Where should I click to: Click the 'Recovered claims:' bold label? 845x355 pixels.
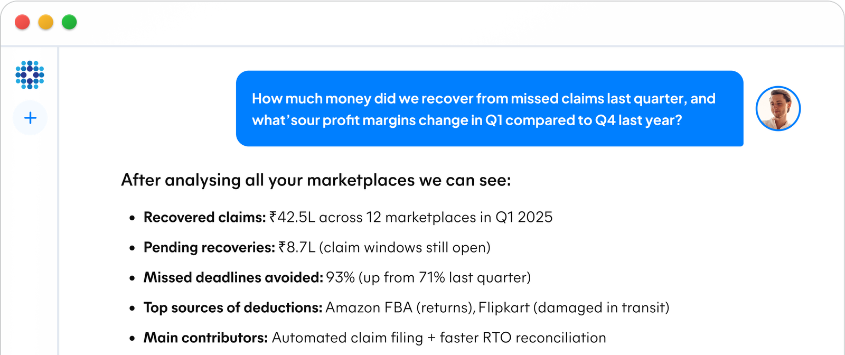pos(204,217)
